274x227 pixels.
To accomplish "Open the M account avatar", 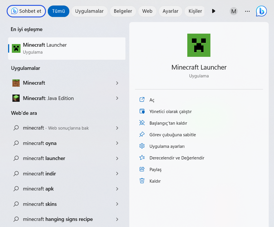I will pos(234,11).
